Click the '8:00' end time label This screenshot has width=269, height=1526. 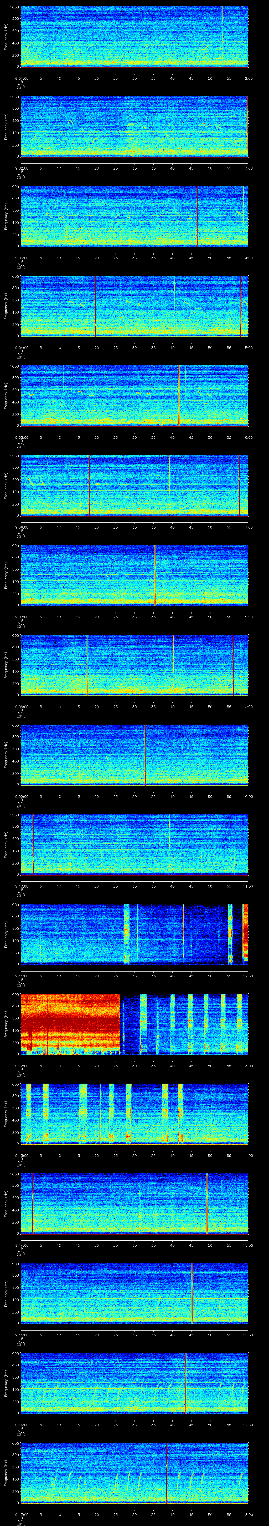[x=248, y=617]
